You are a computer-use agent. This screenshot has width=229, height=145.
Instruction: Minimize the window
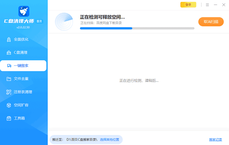coord(216,5)
